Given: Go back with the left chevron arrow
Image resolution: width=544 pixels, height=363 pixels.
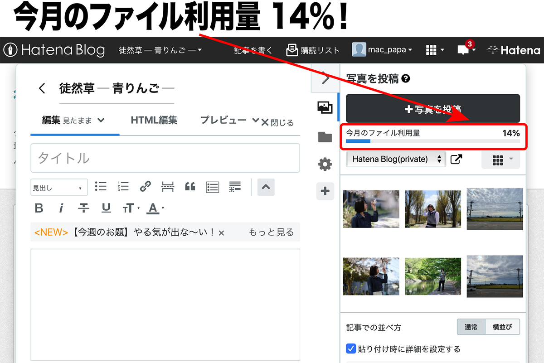Looking at the screenshot, I should click(x=42, y=88).
